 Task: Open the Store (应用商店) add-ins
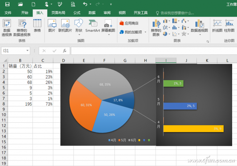coord(129,23)
